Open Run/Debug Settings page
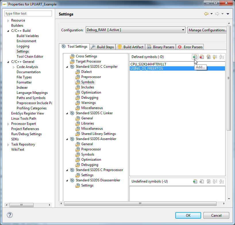This screenshot has height=225, width=235. tap(26, 134)
